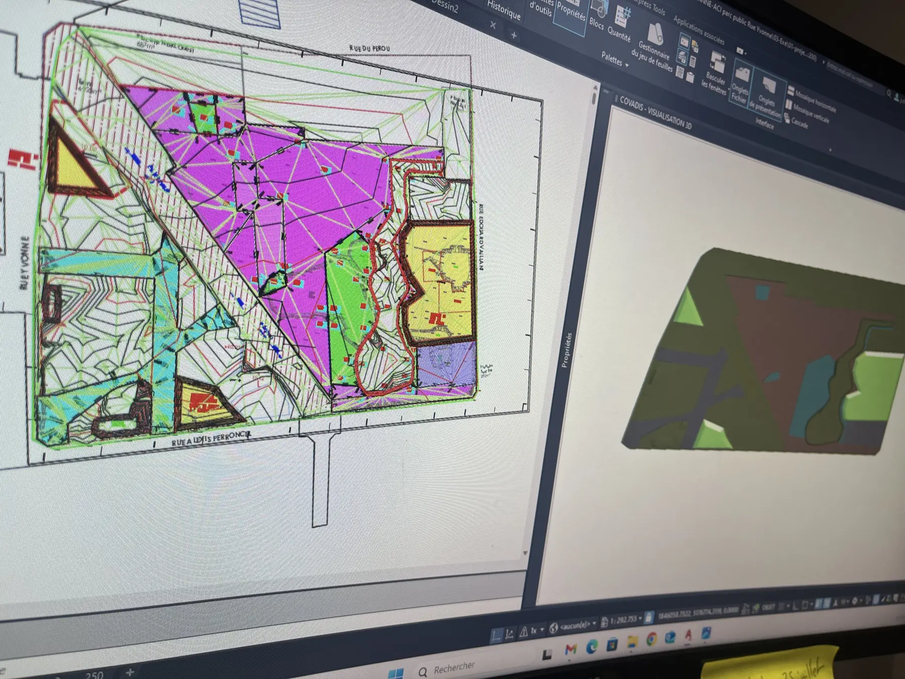The height and width of the screenshot is (679, 905).
Task: Open the <aucun(e)> coordinate system dropdown
Action: point(578,625)
